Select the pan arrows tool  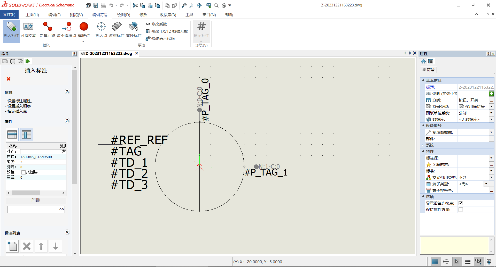[x=199, y=5]
